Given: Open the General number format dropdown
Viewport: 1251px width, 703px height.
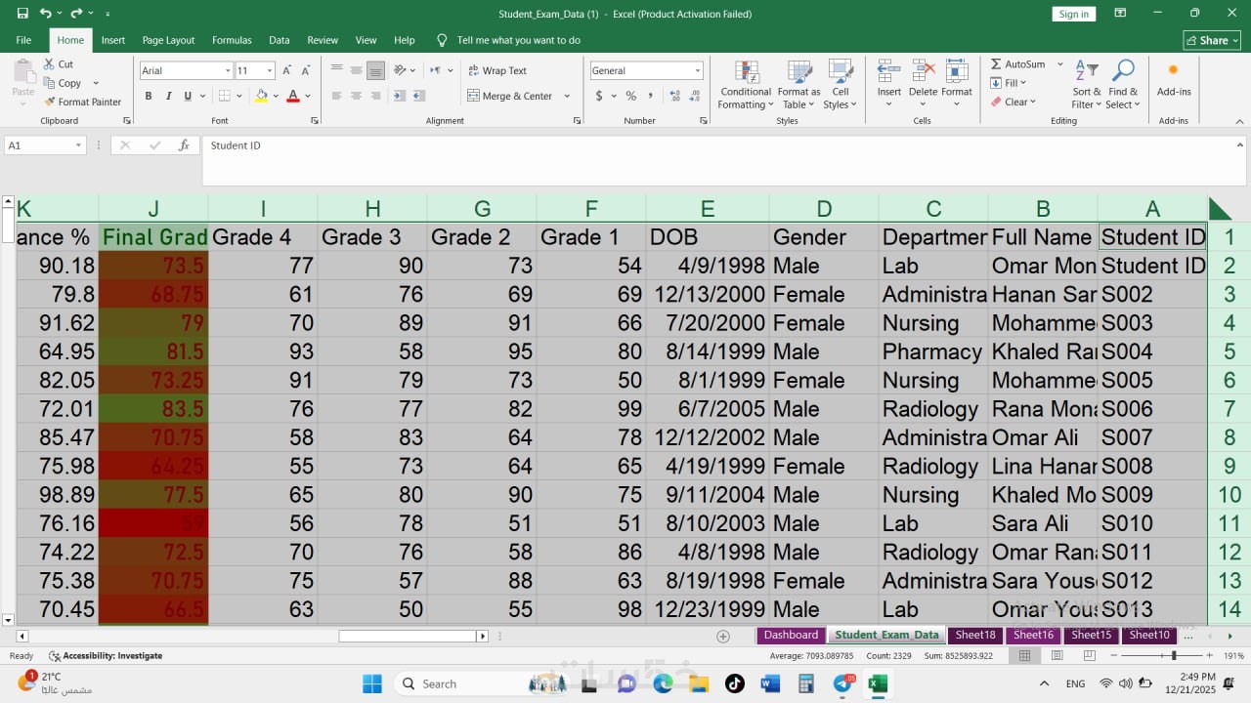Looking at the screenshot, I should tap(697, 70).
